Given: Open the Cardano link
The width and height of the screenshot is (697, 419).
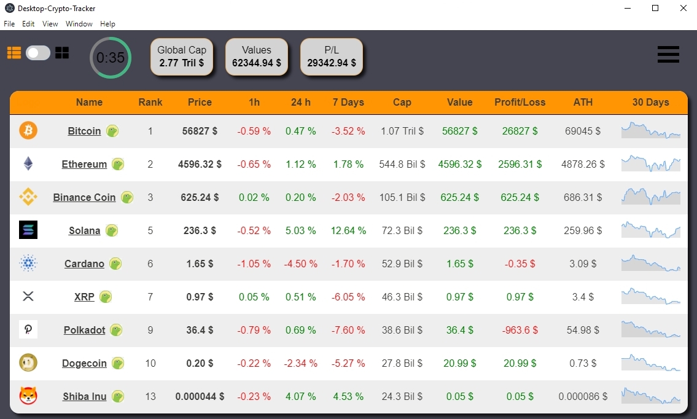Looking at the screenshot, I should (84, 264).
